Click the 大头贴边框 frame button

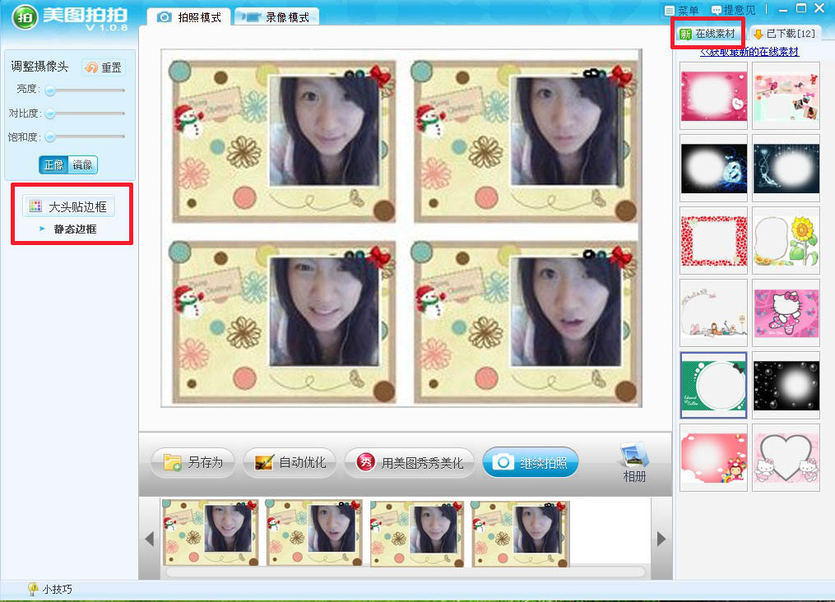(69, 206)
